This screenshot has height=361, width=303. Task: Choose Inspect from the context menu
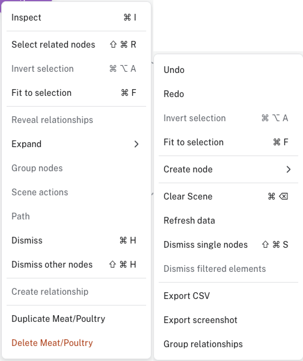(76, 17)
